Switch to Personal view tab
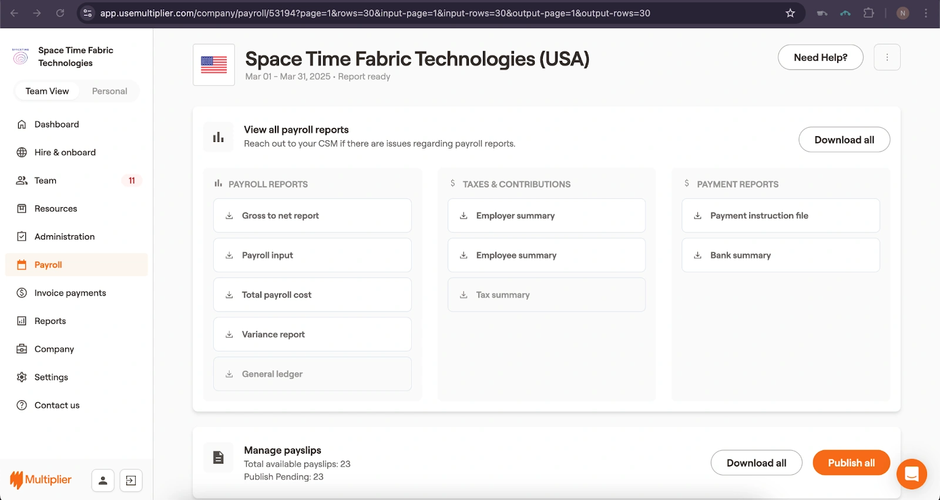Image resolution: width=940 pixels, height=500 pixels. pos(109,91)
